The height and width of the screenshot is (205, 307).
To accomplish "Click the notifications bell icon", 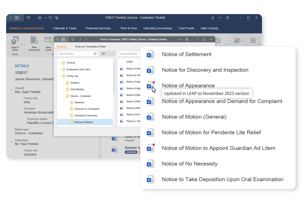I will (x=213, y=18).
